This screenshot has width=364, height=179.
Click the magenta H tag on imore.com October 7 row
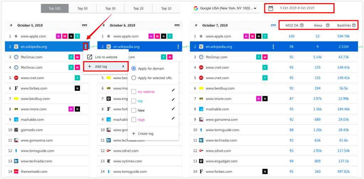pyautogui.click(x=258, y=98)
